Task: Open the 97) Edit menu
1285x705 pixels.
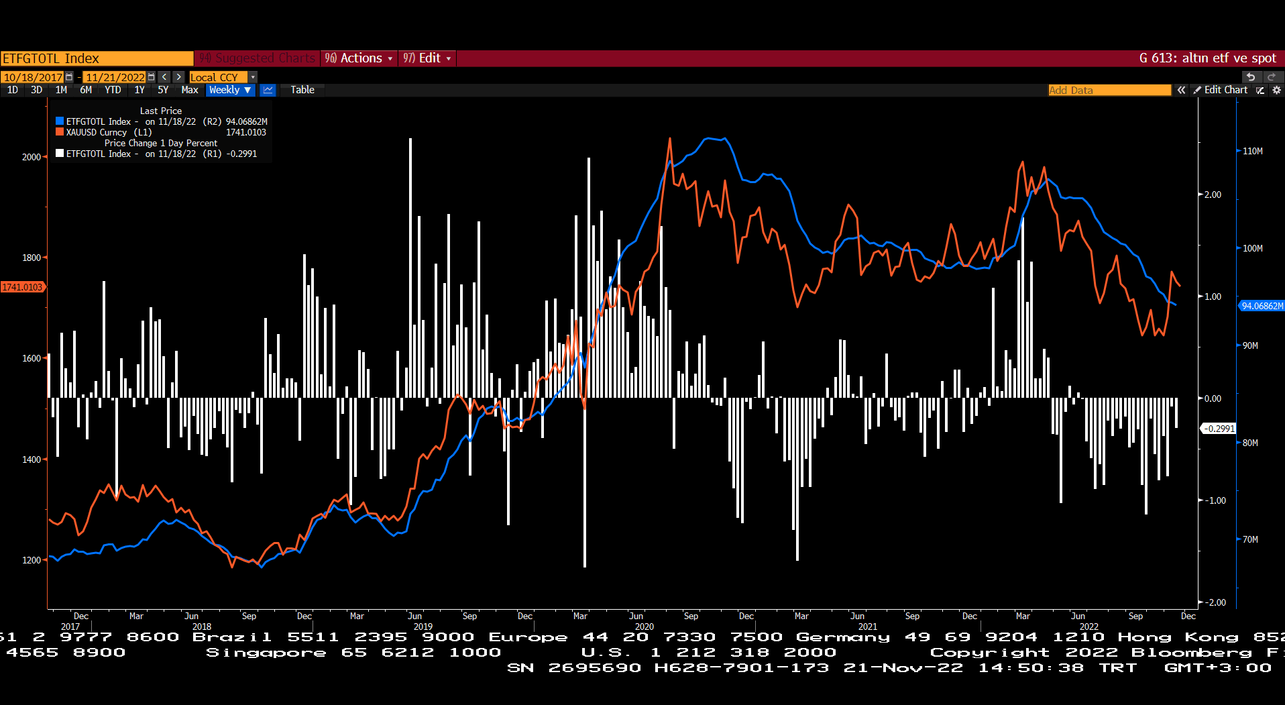Action: coord(427,58)
